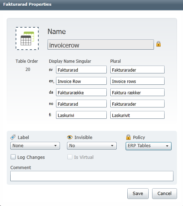The image size is (183, 206).
Task: Click the lock icon beside invoicerow name
Action: 159,44
